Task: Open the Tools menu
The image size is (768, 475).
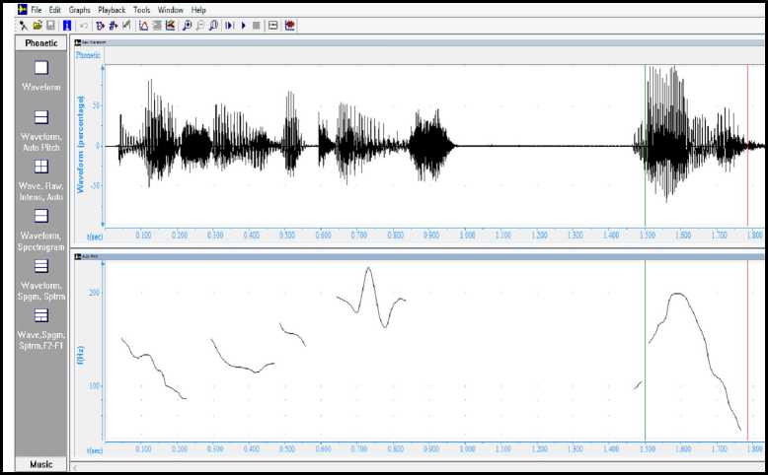Action: coord(142,10)
